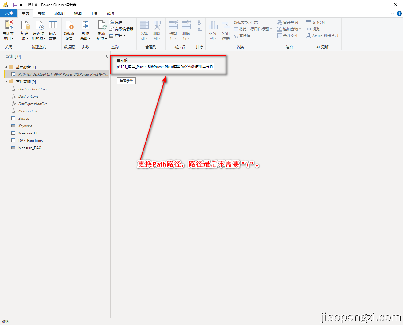Image resolution: width=403 pixels, height=325 pixels.
Task: Open the Manage (管理) query dropdown
Action: tap(117, 36)
